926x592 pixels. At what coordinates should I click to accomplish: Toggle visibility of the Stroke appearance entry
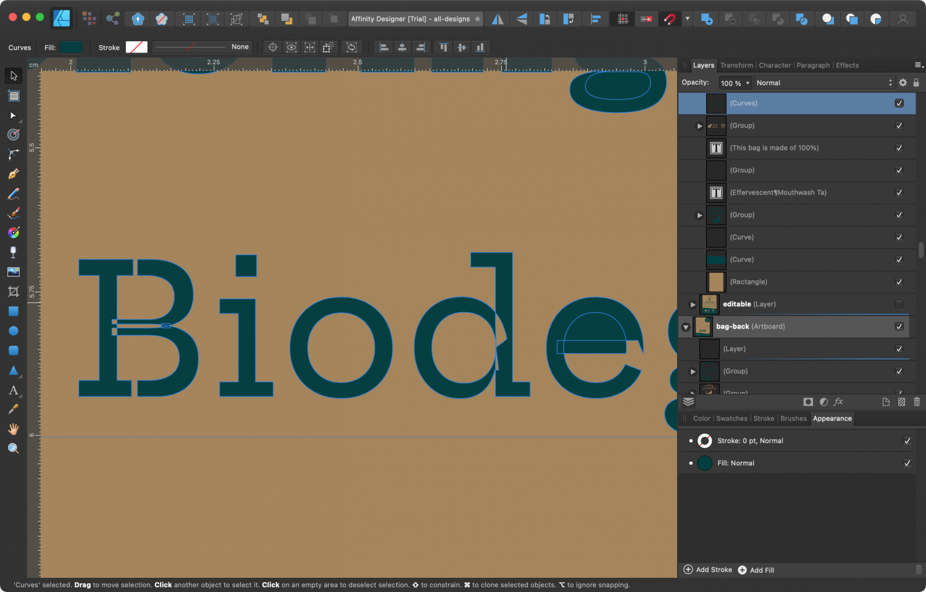907,440
